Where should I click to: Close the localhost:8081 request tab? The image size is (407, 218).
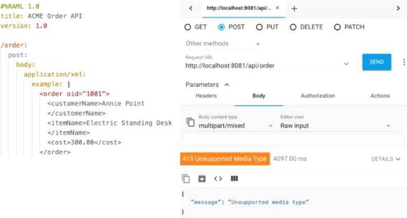coord(278,8)
